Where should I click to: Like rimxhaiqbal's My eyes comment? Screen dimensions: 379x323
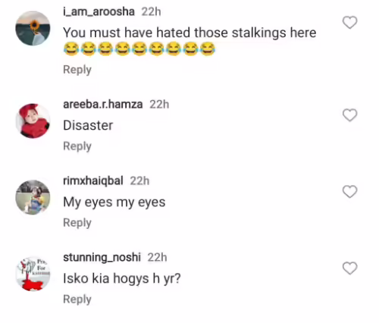[x=349, y=192]
